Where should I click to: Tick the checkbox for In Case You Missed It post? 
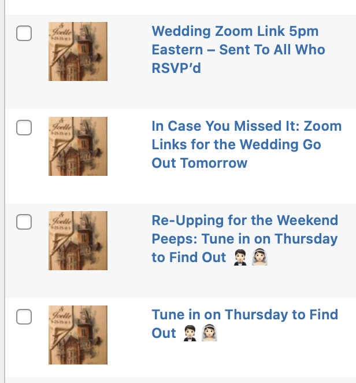click(x=24, y=128)
